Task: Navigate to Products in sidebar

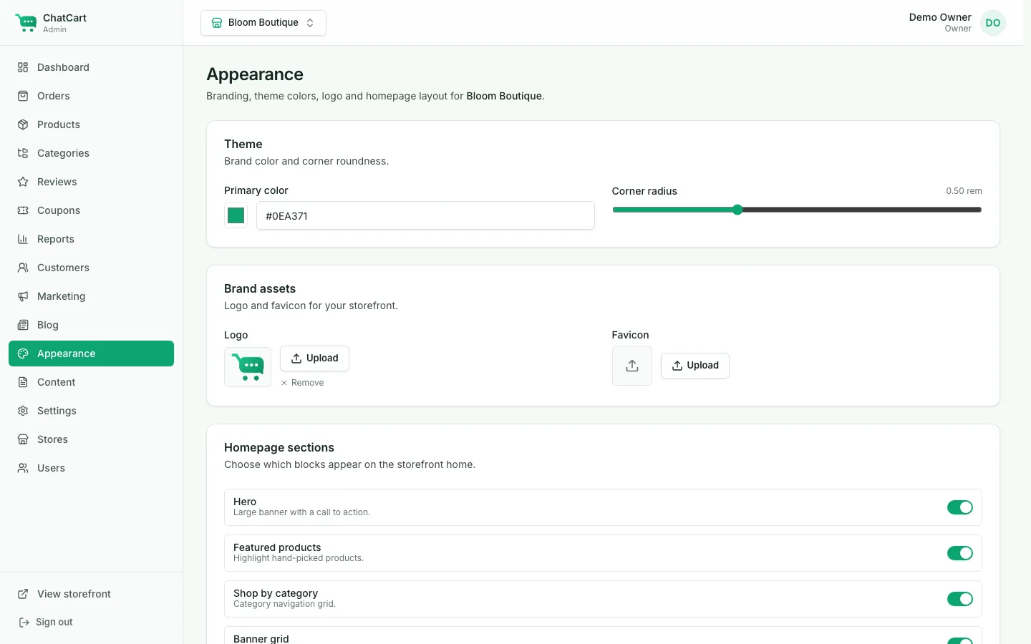Action: (x=92, y=125)
